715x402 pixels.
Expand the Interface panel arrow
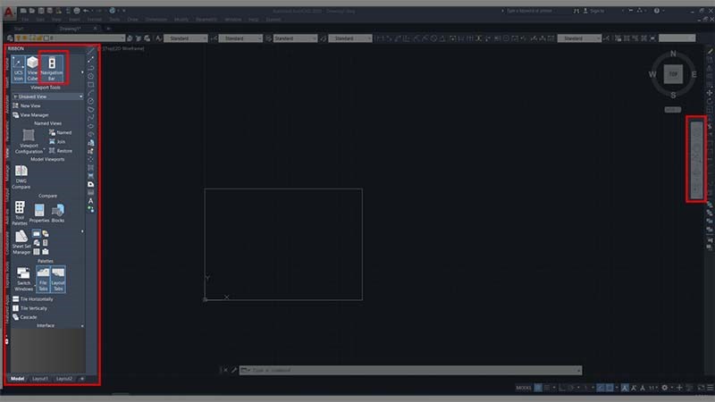pyautogui.click(x=82, y=326)
